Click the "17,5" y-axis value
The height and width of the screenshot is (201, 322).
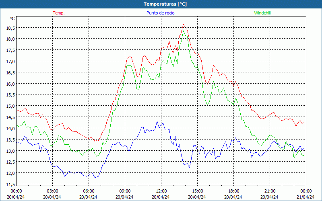tap(10, 50)
